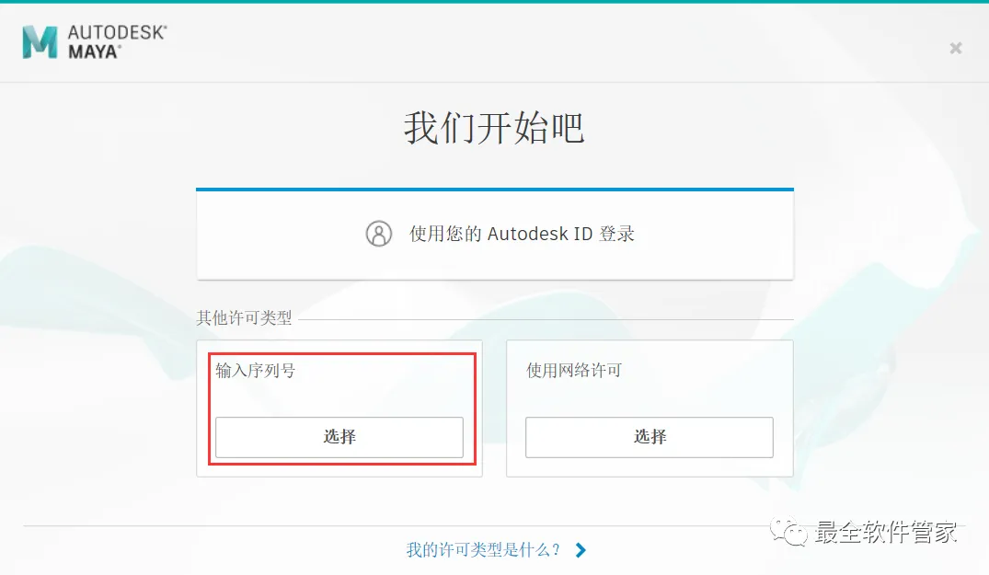989x575 pixels.
Task: Close the Maya licensing dialog
Action: click(x=956, y=48)
